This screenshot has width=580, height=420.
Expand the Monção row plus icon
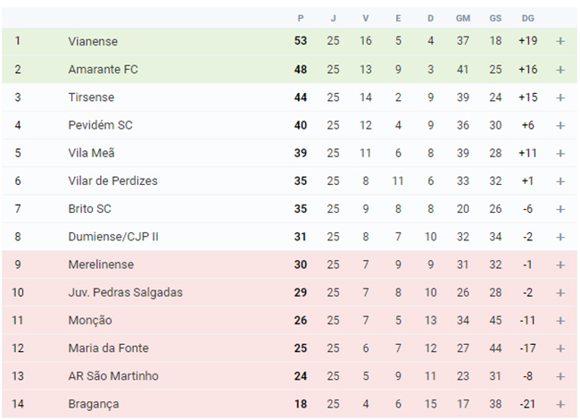[560, 321]
